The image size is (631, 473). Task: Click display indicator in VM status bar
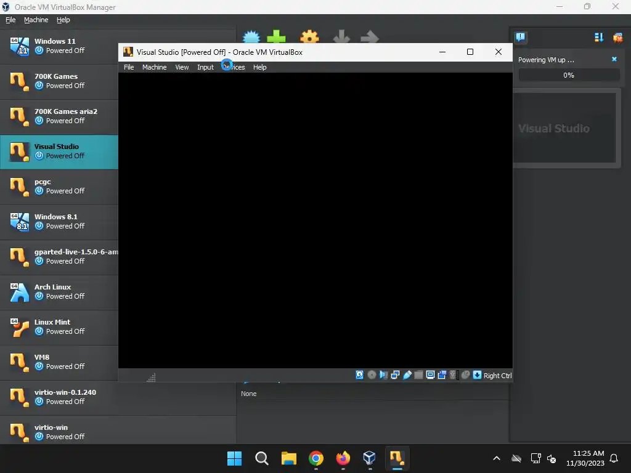(x=430, y=375)
